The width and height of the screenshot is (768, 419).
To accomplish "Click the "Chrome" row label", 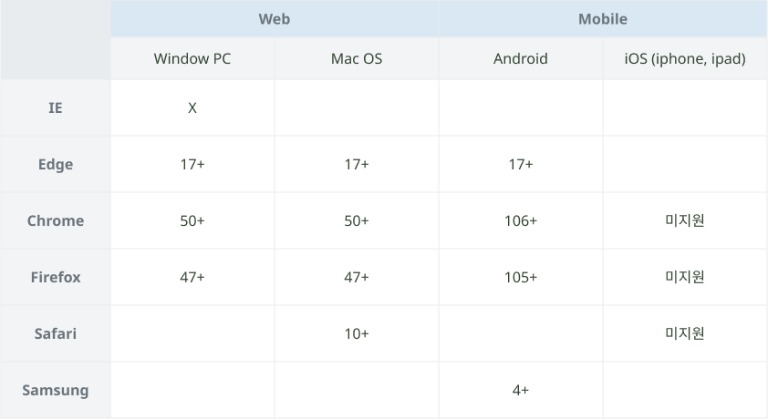I will point(56,220).
